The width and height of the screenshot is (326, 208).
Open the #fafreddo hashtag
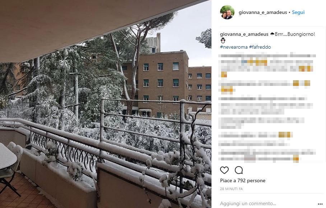coord(260,47)
